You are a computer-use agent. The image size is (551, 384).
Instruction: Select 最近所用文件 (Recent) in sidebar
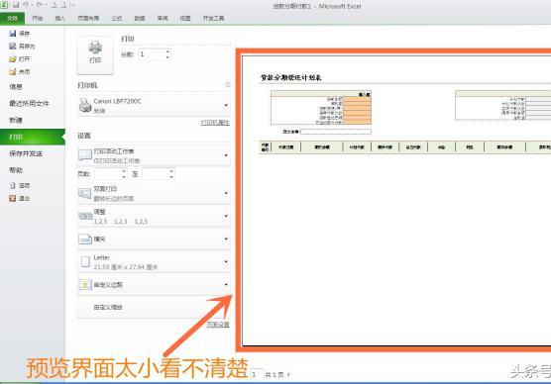29,103
